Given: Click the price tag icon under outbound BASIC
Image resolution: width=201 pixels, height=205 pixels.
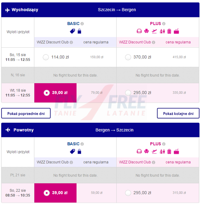Looking at the screenshot, I should tap(72, 31).
